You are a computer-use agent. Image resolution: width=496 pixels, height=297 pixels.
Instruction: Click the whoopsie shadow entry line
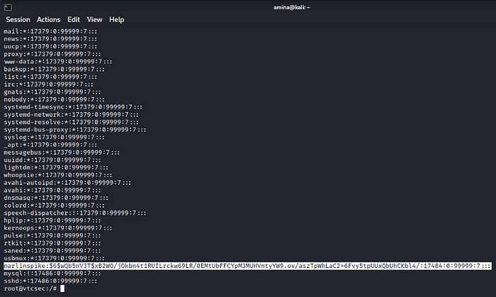[x=58, y=175]
